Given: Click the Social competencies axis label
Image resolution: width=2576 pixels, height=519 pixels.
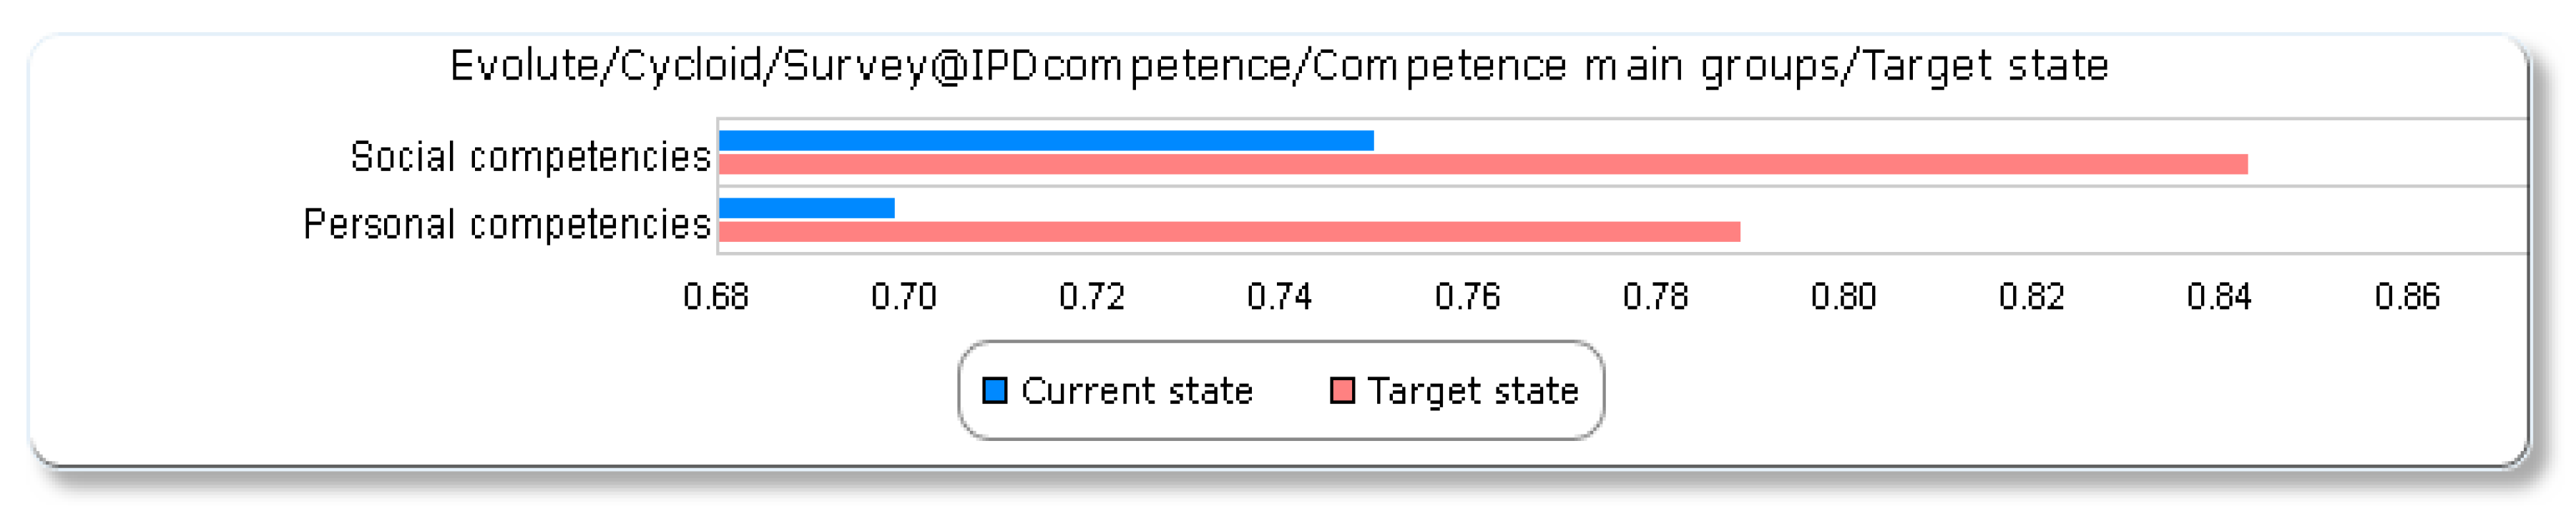Looking at the screenshot, I should click(x=530, y=157).
